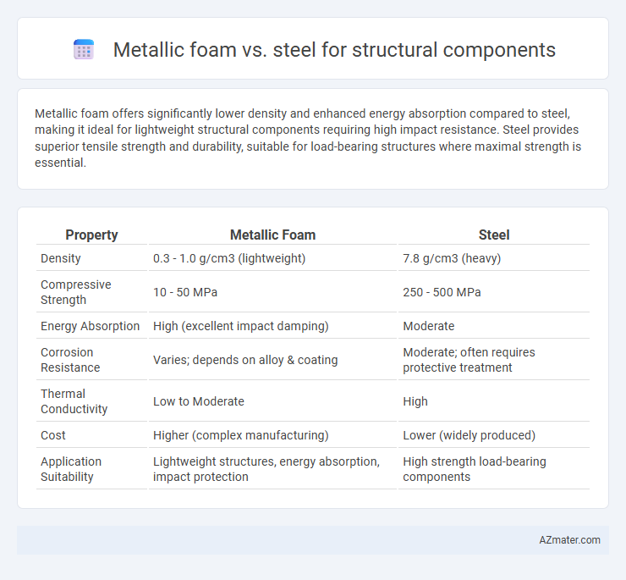Click 'Higher (complex manufacturing)' cell
Screen dimensions: 626x580
click(241, 435)
